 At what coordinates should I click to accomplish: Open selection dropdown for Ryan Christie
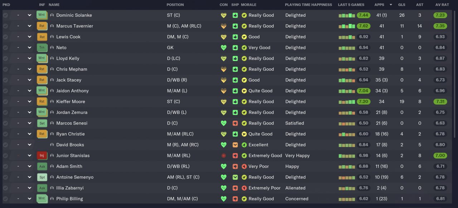[29, 134]
